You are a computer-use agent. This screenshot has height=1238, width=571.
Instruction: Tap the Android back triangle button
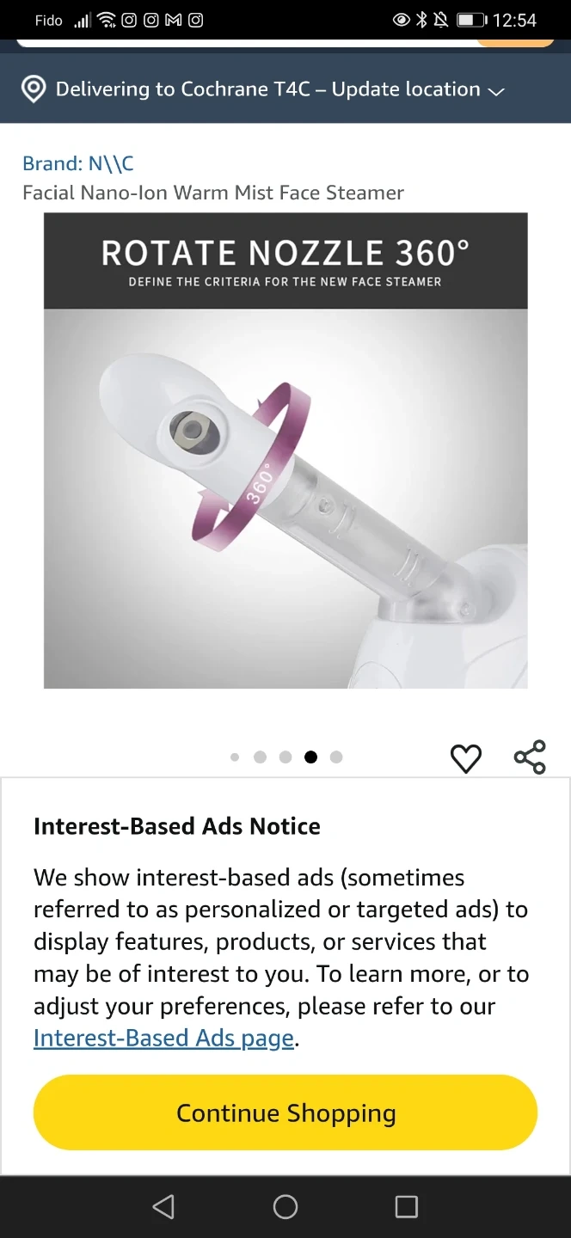pyautogui.click(x=163, y=1206)
